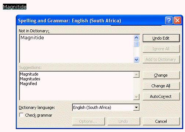This screenshot has width=185, height=132.
Task: Close the Spelling and Grammar dialog
Action: pyautogui.click(x=177, y=21)
